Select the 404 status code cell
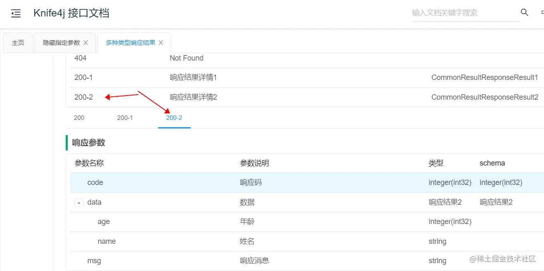The width and height of the screenshot is (544, 271). [x=81, y=58]
